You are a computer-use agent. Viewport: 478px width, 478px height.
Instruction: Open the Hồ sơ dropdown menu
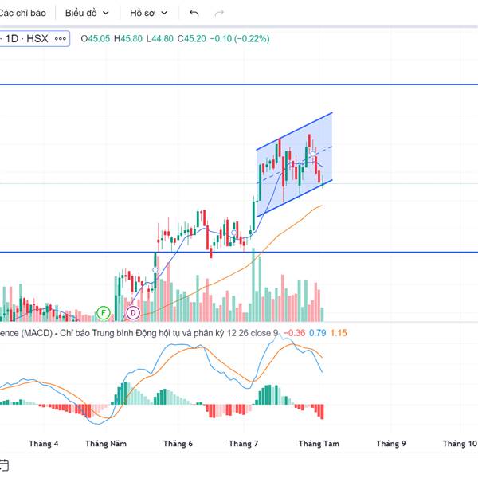(x=148, y=13)
